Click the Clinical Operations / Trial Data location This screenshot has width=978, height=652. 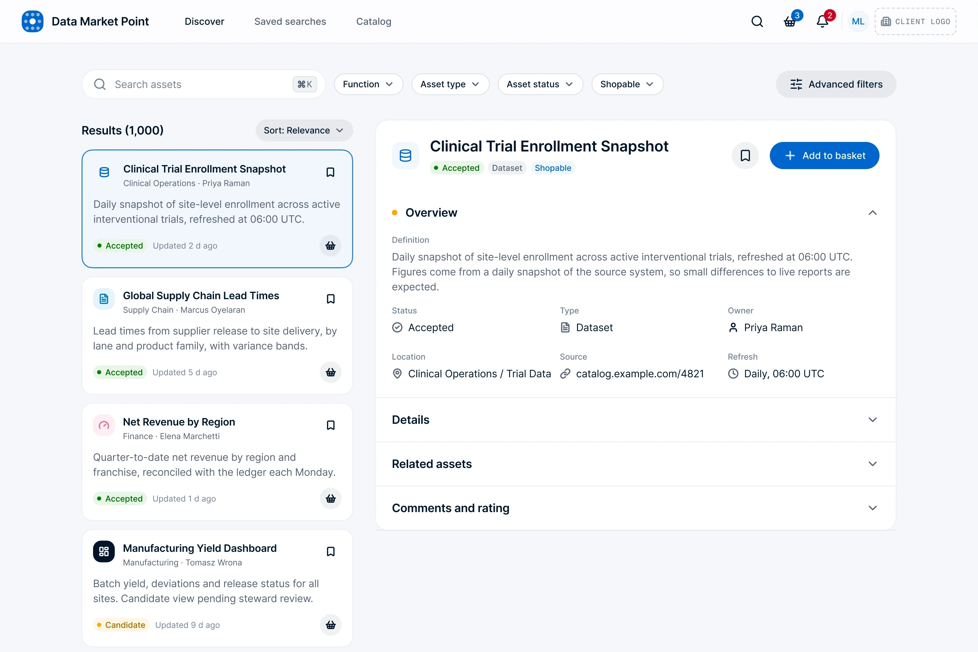pos(479,374)
